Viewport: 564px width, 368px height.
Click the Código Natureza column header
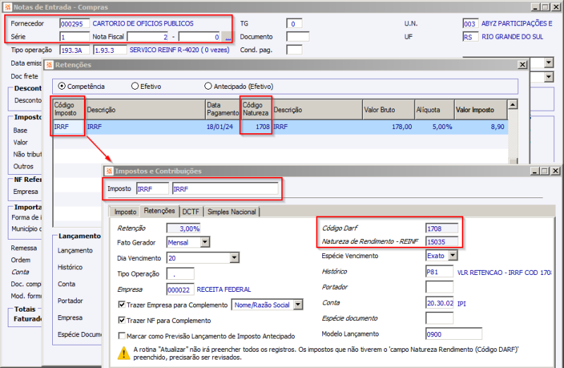(256, 109)
